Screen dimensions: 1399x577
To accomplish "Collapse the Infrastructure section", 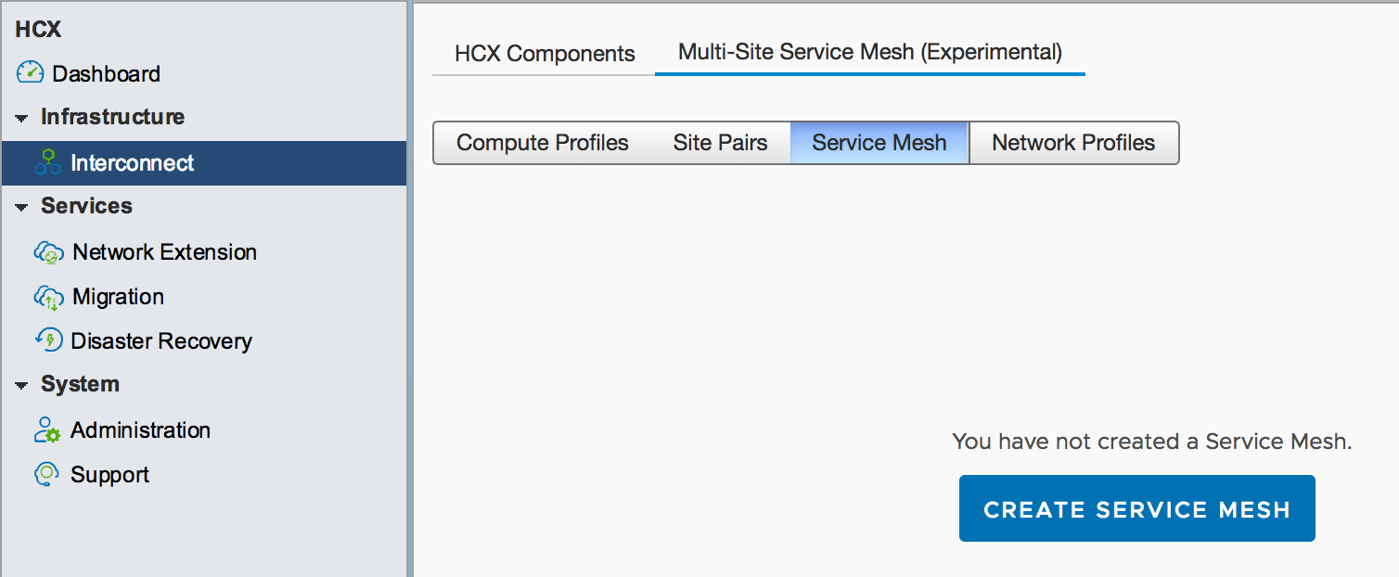I will click(x=21, y=117).
